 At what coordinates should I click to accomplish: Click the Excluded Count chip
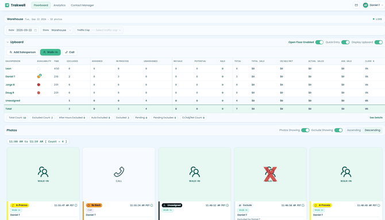[43, 118]
